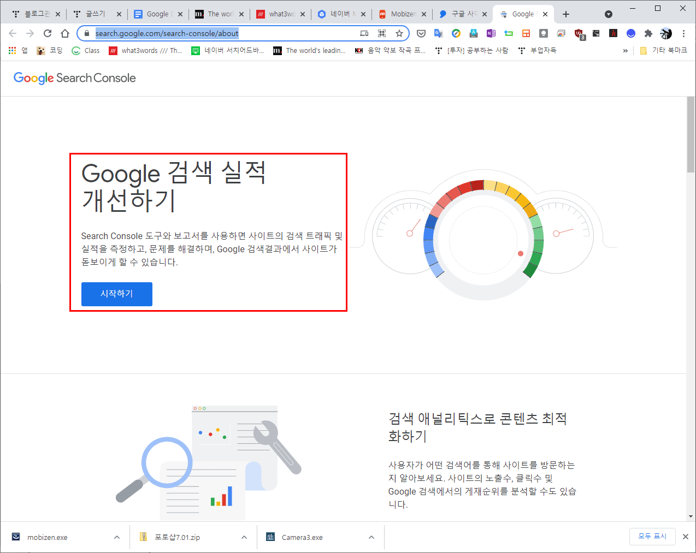The width and height of the screenshot is (696, 553).
Task: Close the downloads bar
Action: click(x=686, y=537)
